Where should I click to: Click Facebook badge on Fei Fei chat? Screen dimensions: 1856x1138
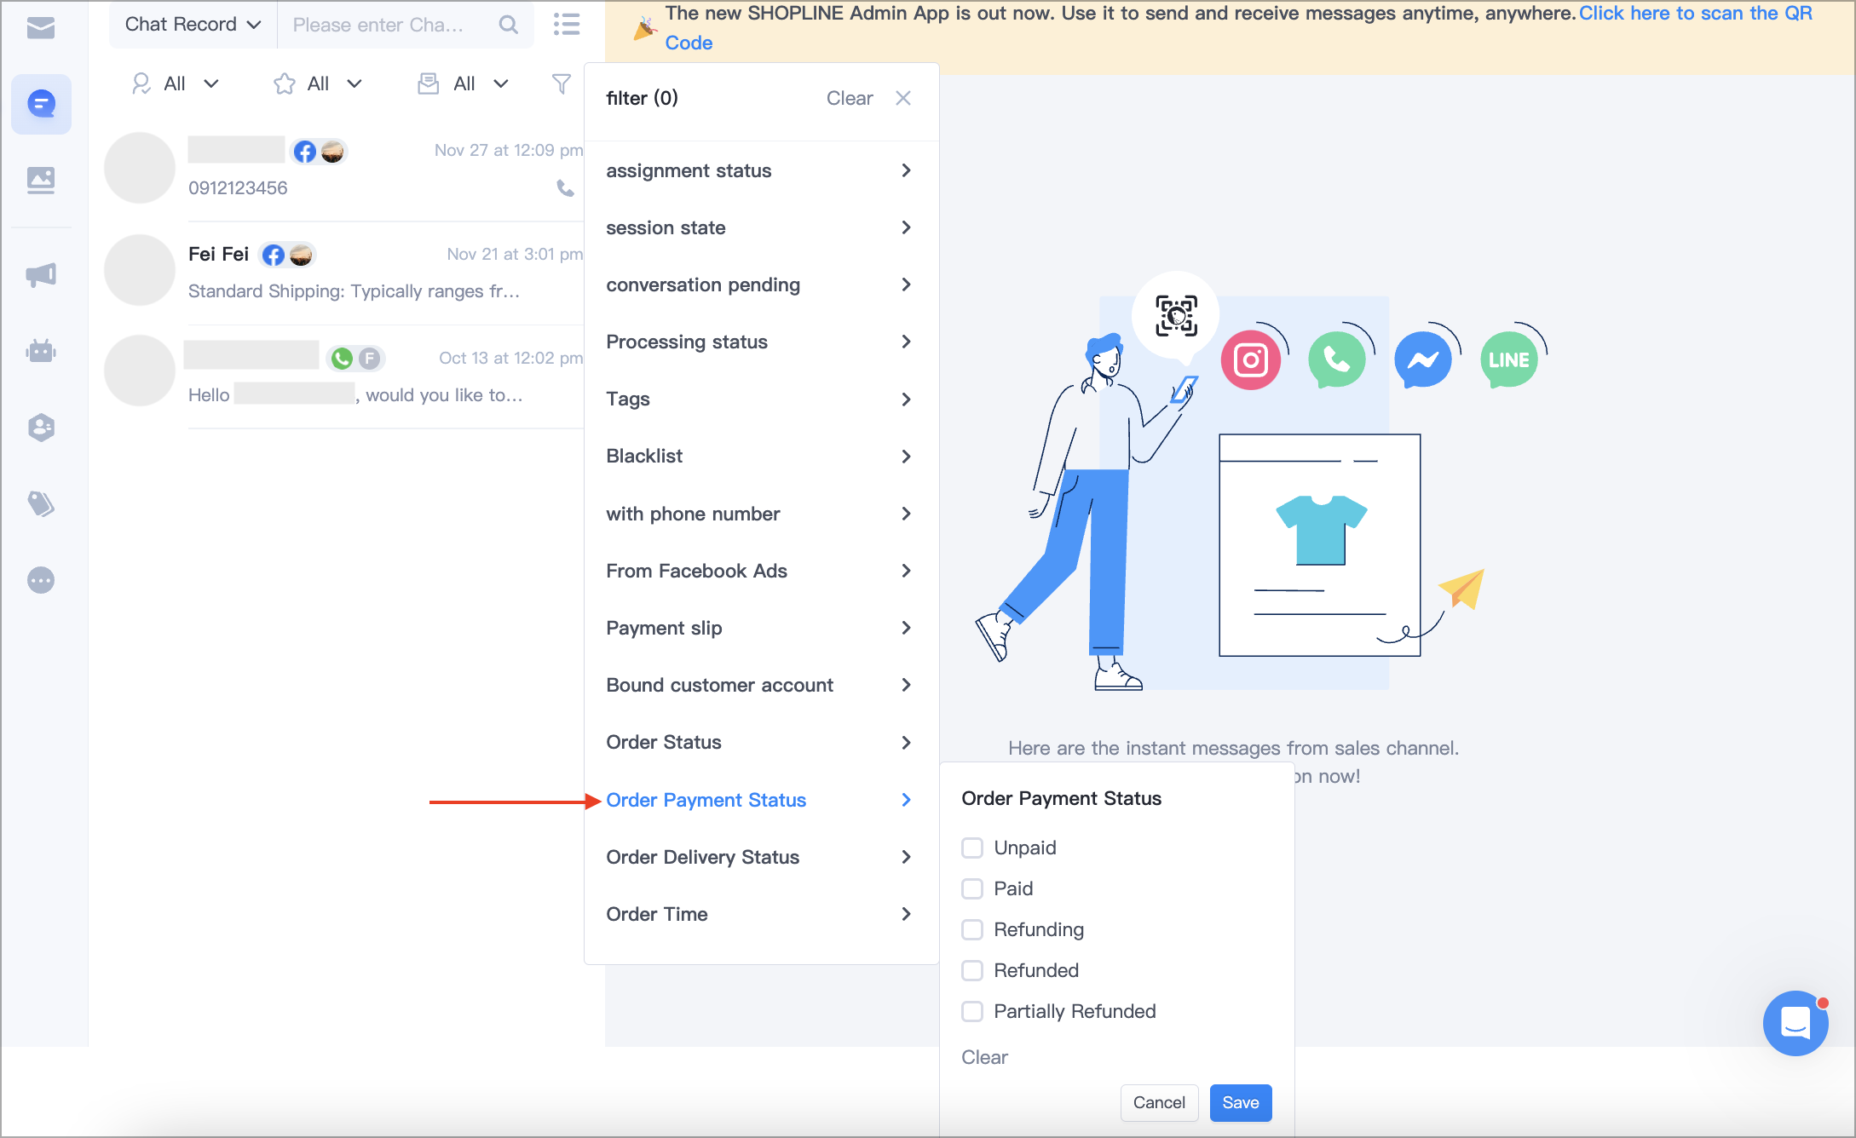273,255
